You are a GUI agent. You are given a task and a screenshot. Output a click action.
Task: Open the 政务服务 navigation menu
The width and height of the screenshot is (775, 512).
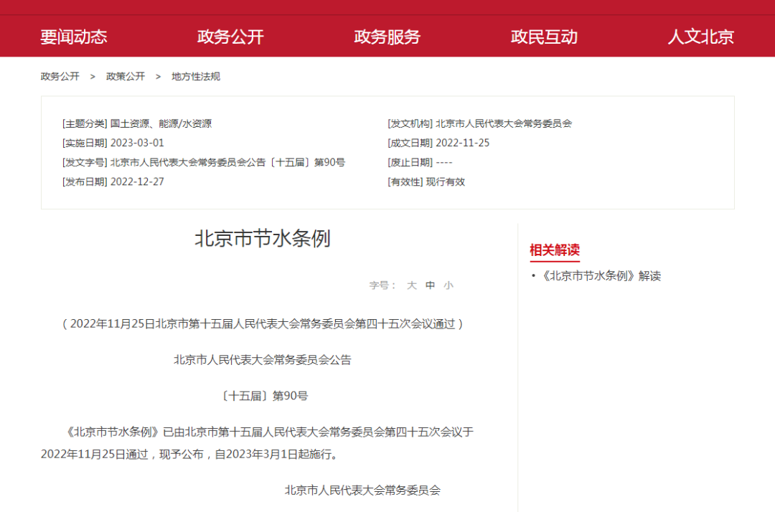pos(387,37)
